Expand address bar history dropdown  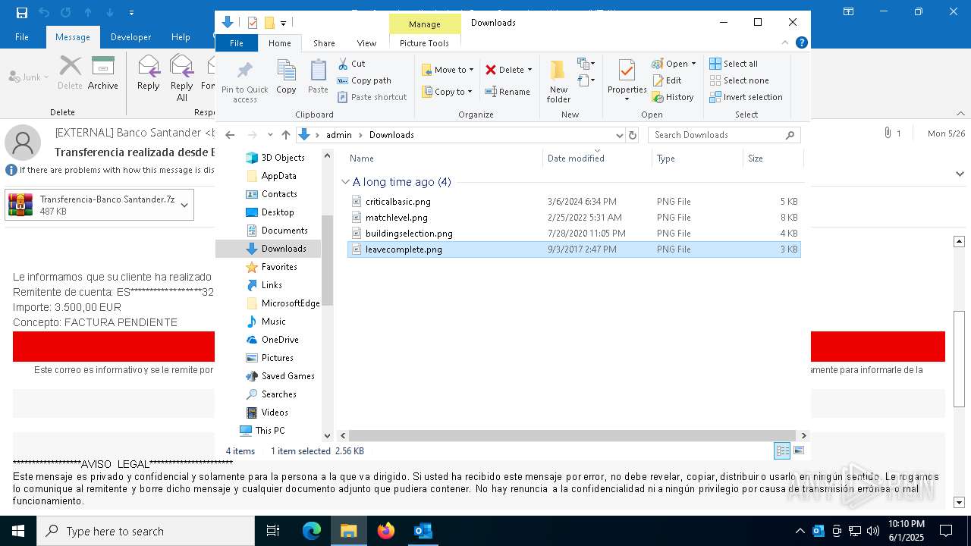619,135
